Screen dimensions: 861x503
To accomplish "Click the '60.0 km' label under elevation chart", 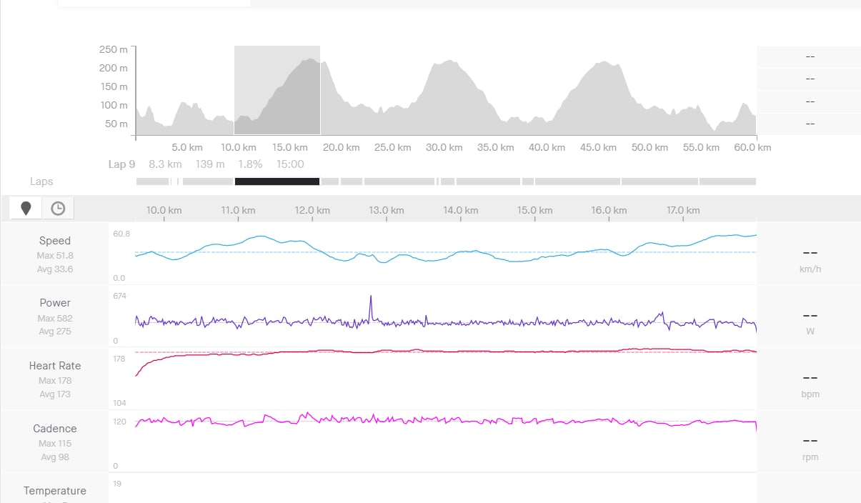I will [x=753, y=147].
